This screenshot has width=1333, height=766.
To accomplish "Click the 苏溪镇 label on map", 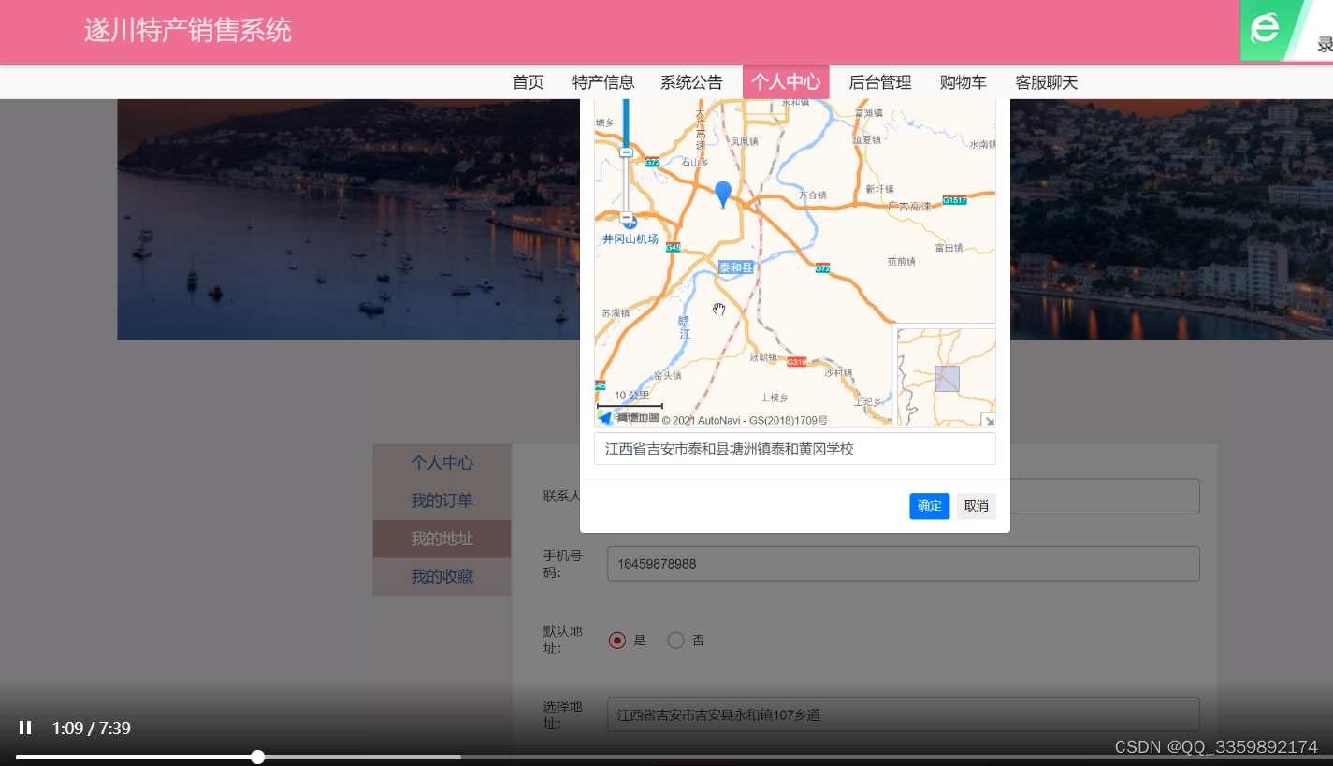I will click(x=615, y=313).
